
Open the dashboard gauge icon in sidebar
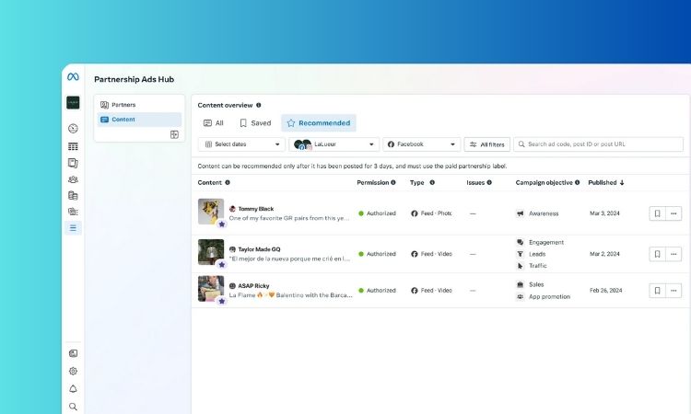tap(73, 129)
